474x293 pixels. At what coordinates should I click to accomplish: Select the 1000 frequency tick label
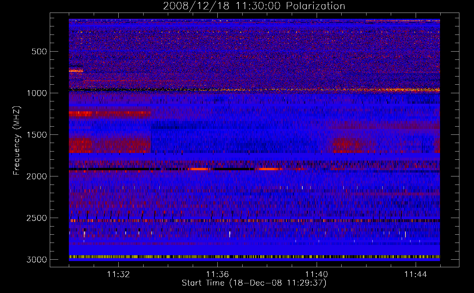[37, 93]
